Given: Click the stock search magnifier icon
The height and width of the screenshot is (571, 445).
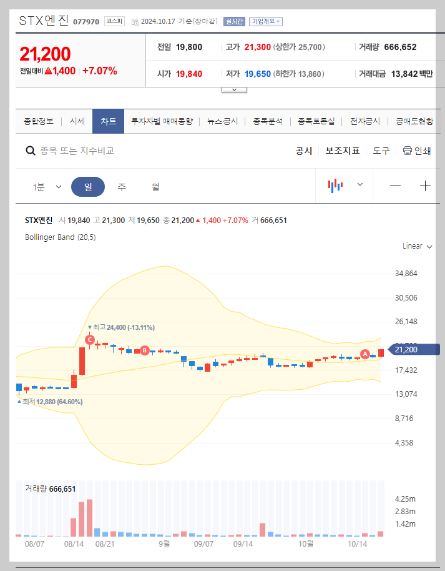Looking at the screenshot, I should [30, 151].
